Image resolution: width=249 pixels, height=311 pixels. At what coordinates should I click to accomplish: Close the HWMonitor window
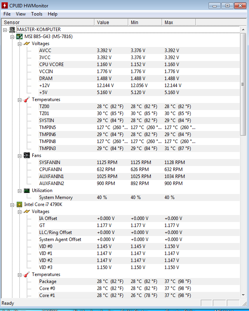point(240,6)
